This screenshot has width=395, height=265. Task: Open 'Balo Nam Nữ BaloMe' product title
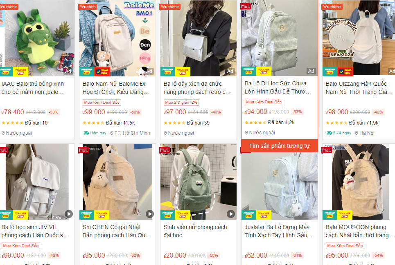[115, 88]
